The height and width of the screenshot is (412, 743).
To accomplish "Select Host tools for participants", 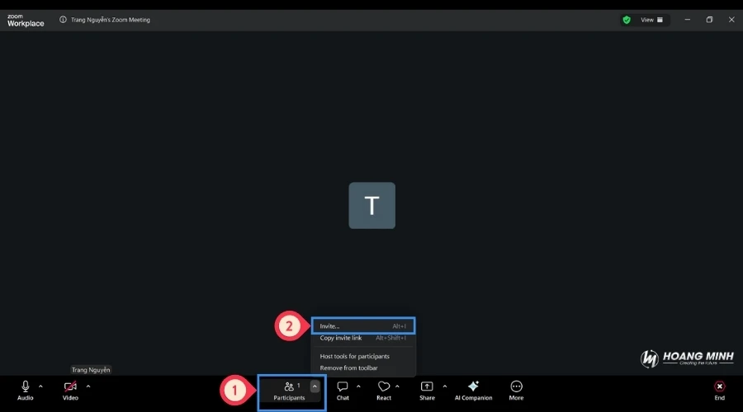I will pyautogui.click(x=355, y=356).
